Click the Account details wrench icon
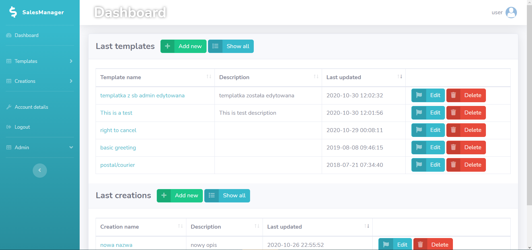532x250 pixels. coord(9,107)
